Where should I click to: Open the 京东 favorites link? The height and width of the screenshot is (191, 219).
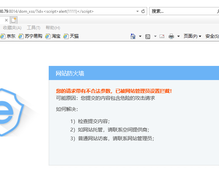(x=11, y=36)
